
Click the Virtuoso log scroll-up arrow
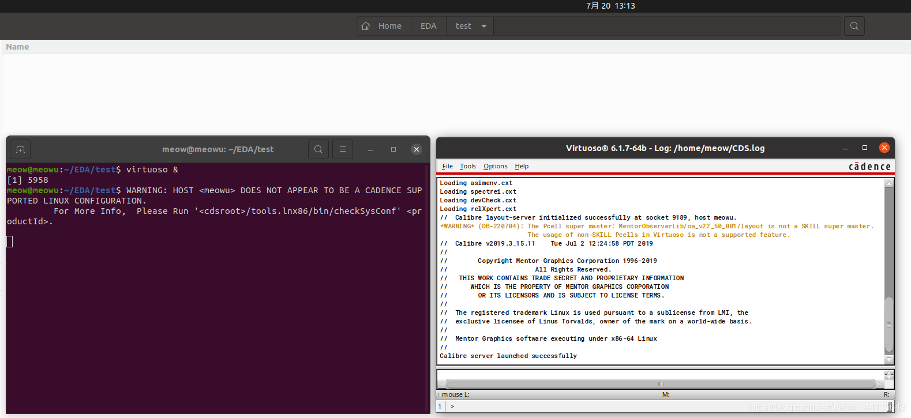point(889,183)
